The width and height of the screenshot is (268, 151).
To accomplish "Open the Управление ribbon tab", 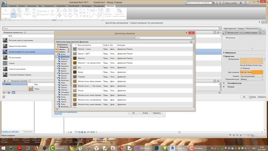I will [x=49, y=6].
